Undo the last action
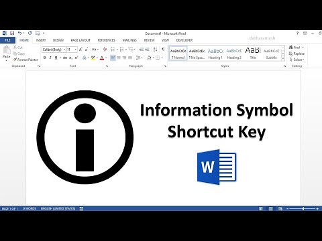 19,33
